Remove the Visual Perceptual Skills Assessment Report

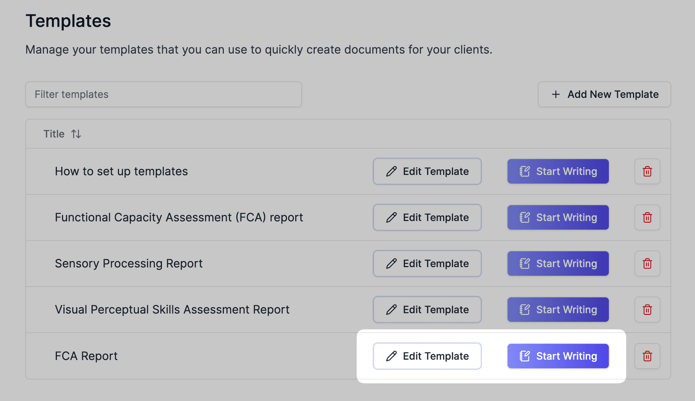647,310
